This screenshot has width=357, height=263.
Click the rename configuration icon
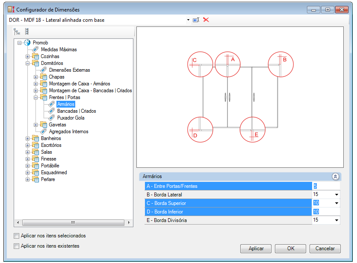tap(196, 20)
